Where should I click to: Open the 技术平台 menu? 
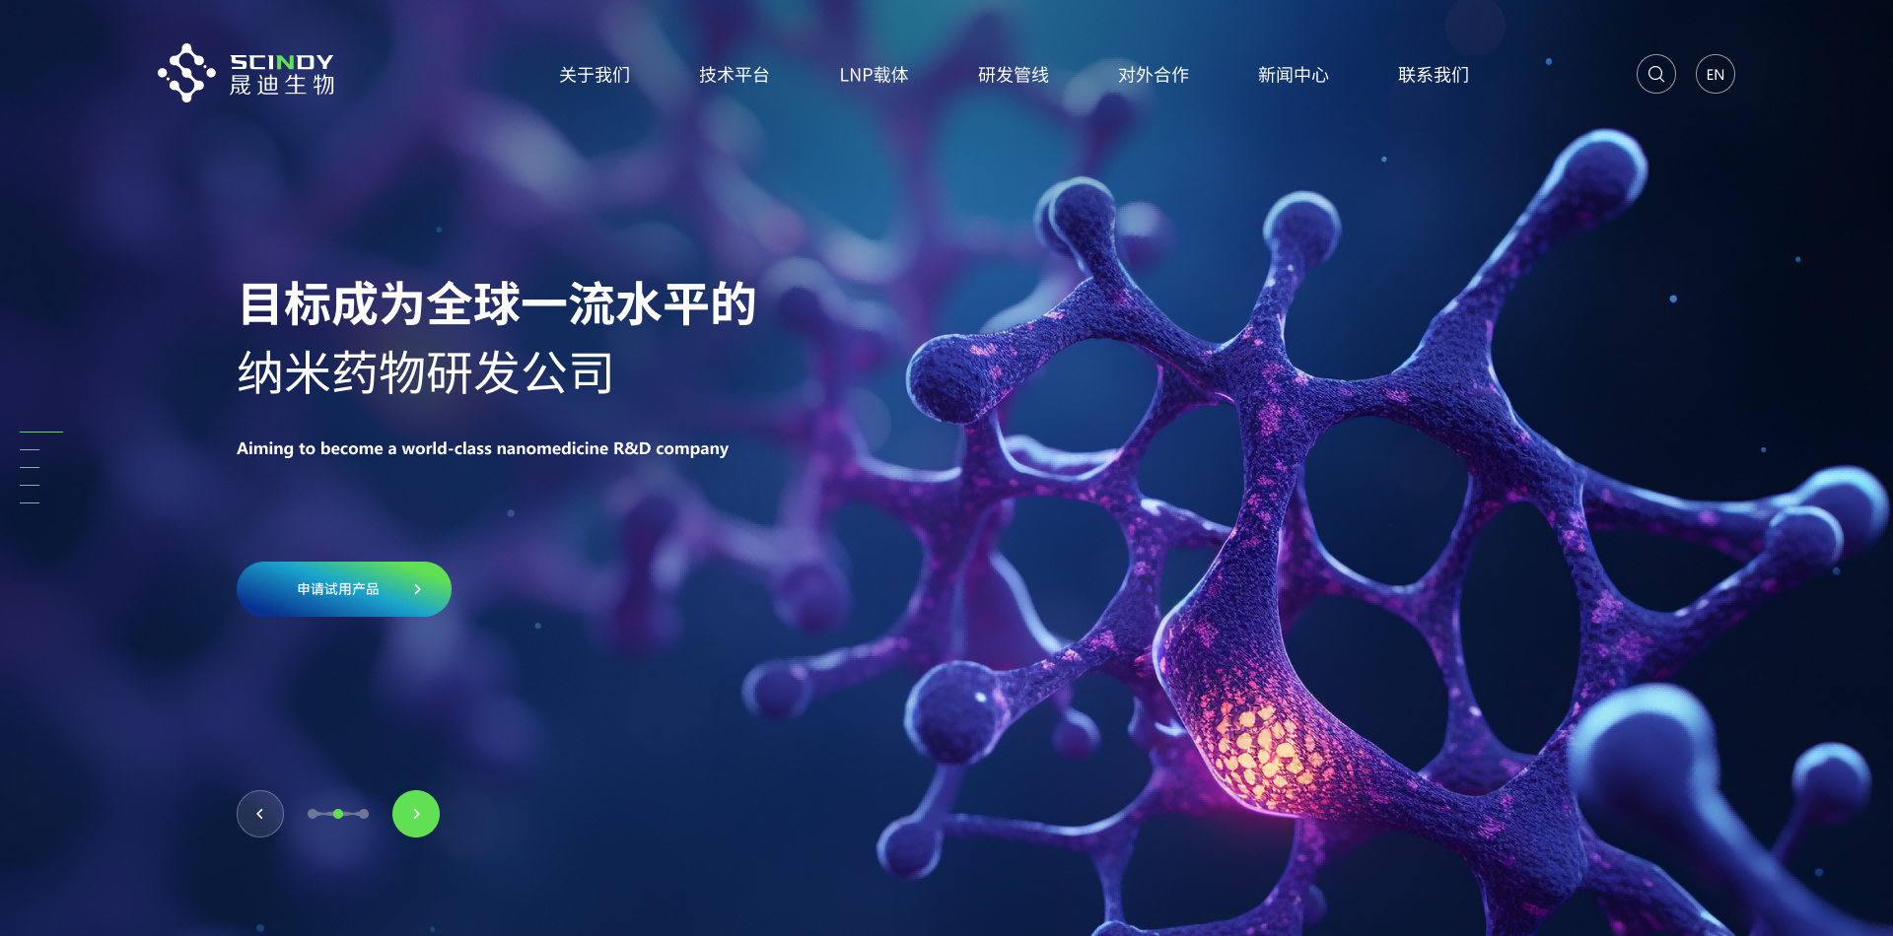pyautogui.click(x=734, y=75)
